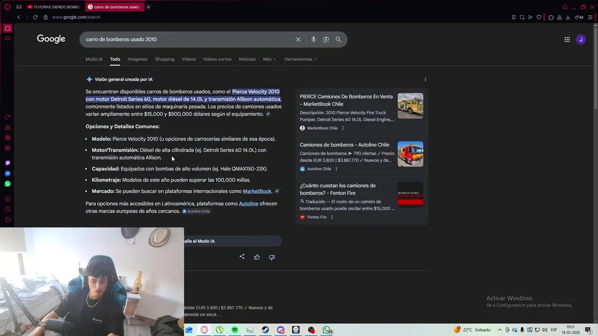Switch to the 11 HORAS SIENDO BOMBERO tab

click(54, 7)
